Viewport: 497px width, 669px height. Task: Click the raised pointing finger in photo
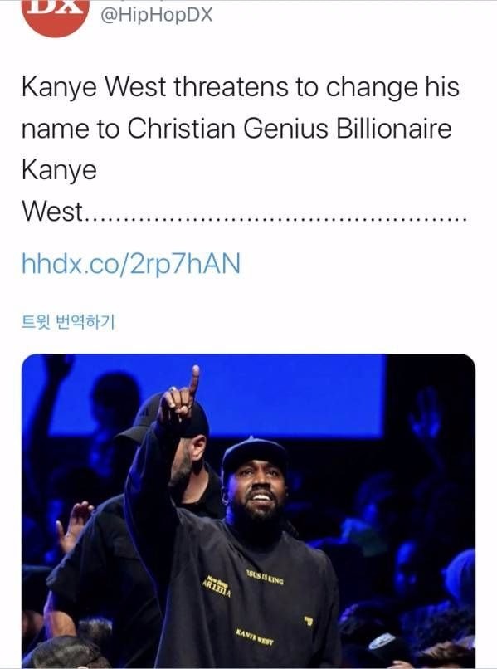click(x=194, y=379)
